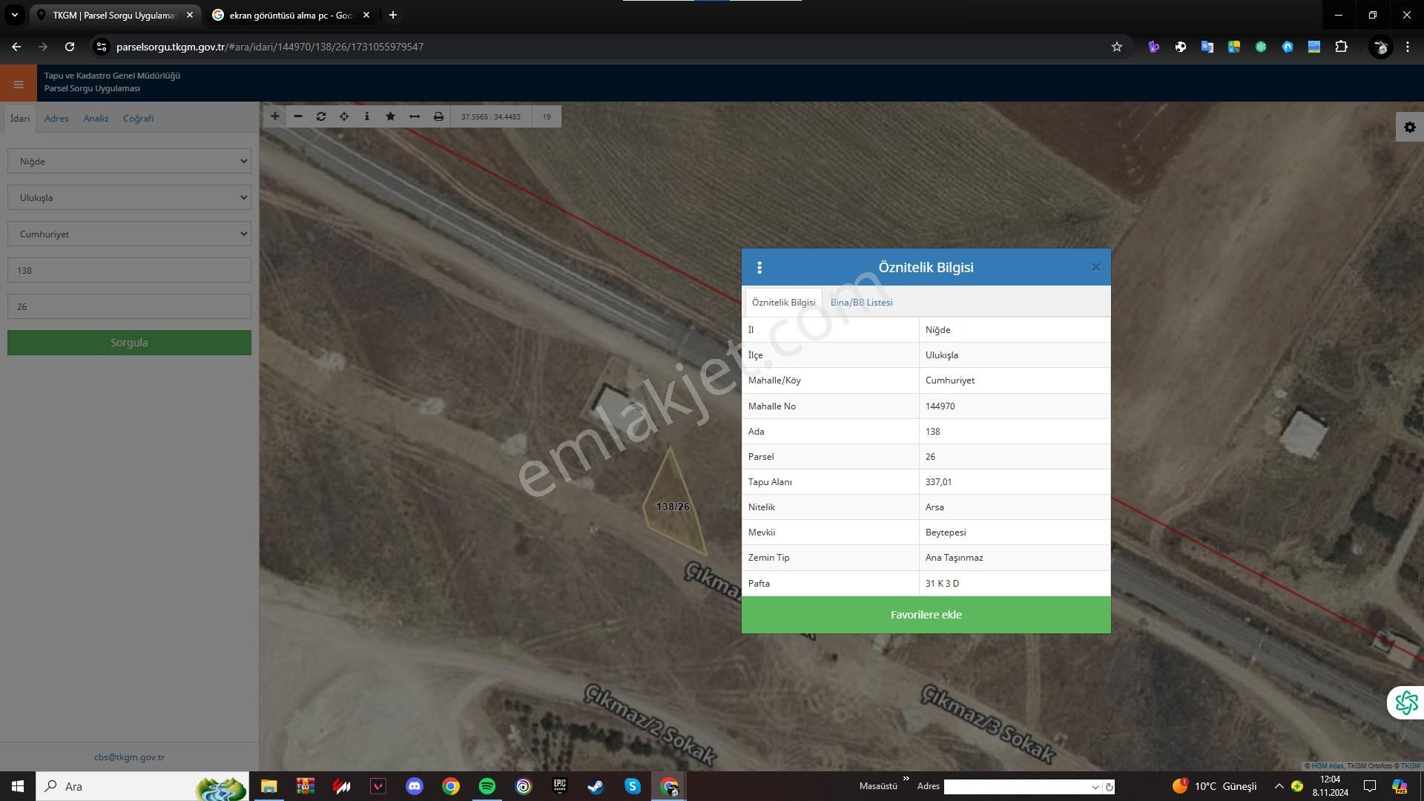Viewport: 1424px width, 801px height.
Task: Expand the Cumhuriyet neighborhood dropdown
Action: tap(129, 234)
